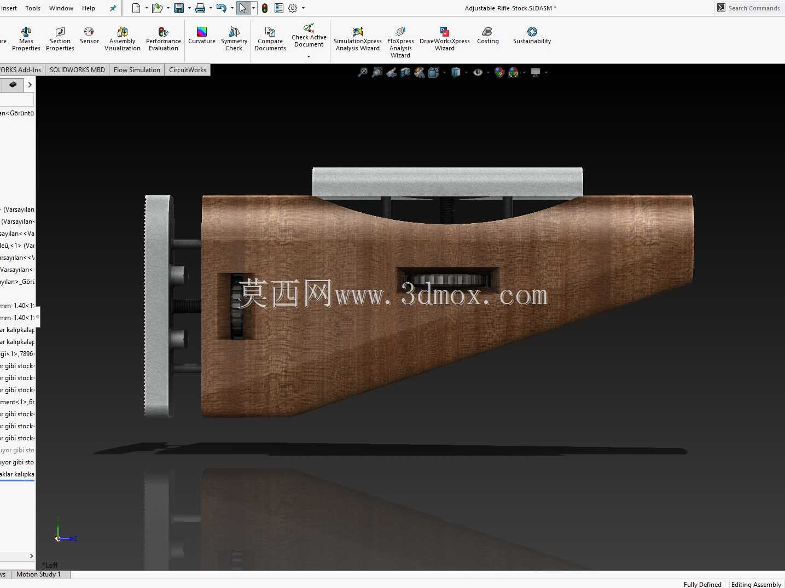The height and width of the screenshot is (588, 785).
Task: Open Options gear icon
Action: point(293,8)
